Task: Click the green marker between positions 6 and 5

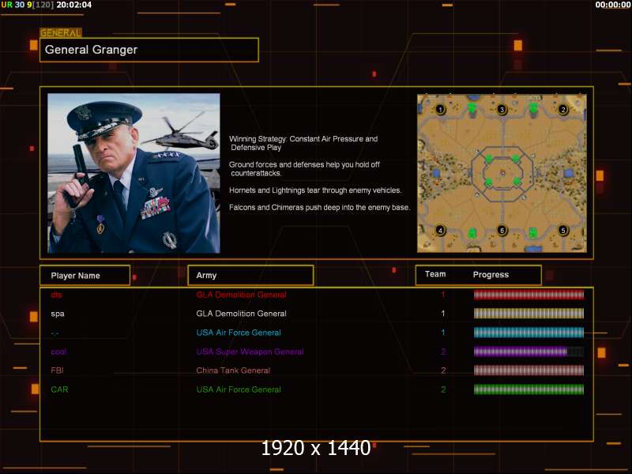Action: coord(532,233)
